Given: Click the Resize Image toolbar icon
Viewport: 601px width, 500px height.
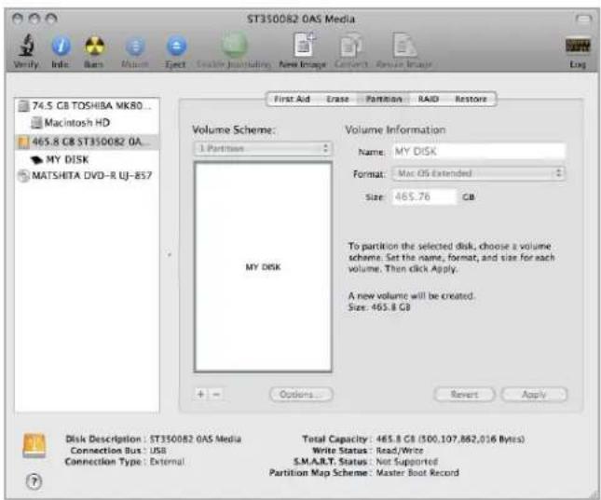Looking at the screenshot, I should pyautogui.click(x=404, y=46).
